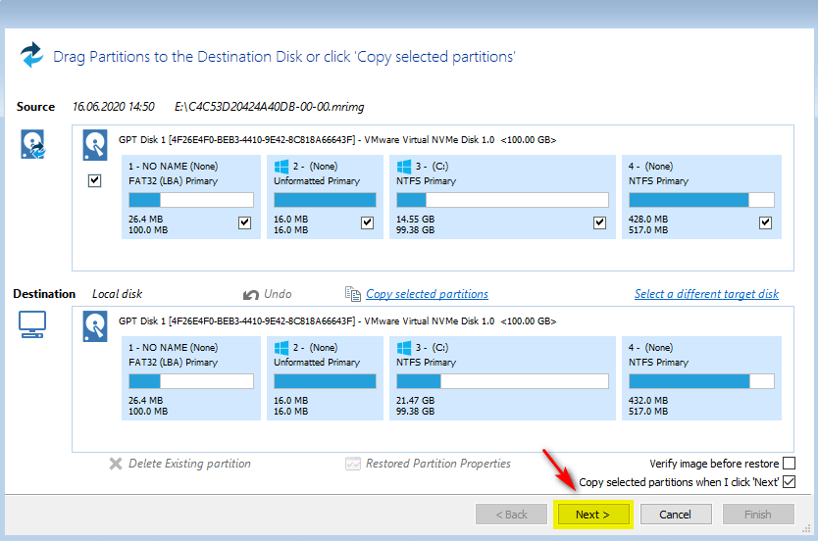The width and height of the screenshot is (818, 541).
Task: Click Windows logo on destination partition 2
Action: click(281, 347)
